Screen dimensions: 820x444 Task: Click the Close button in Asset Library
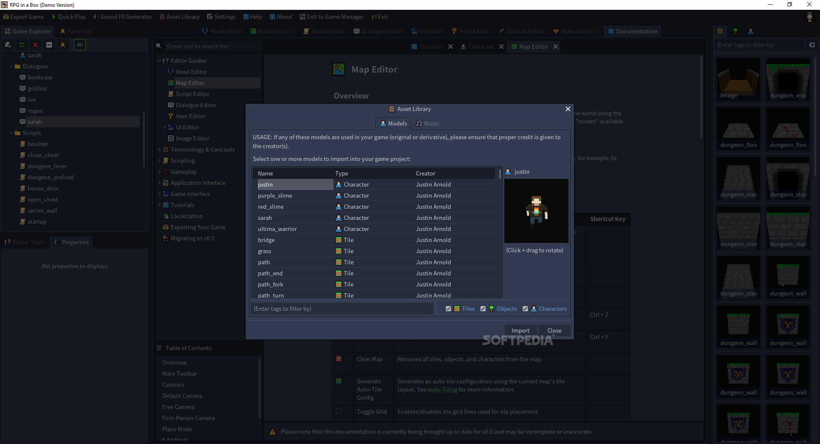click(554, 330)
